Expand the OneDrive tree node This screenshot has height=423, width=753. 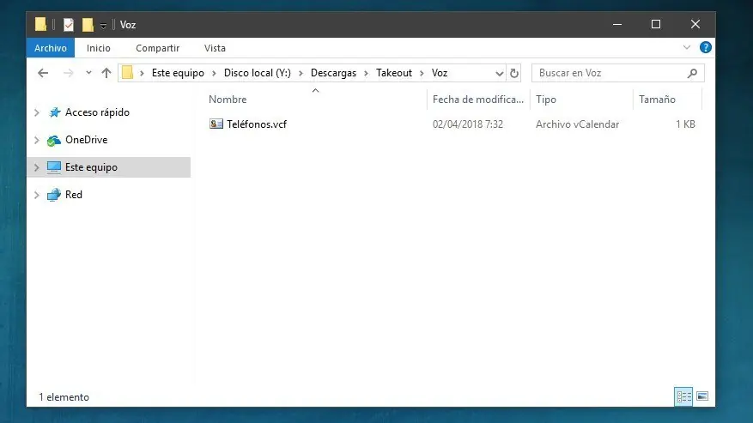pyautogui.click(x=37, y=140)
